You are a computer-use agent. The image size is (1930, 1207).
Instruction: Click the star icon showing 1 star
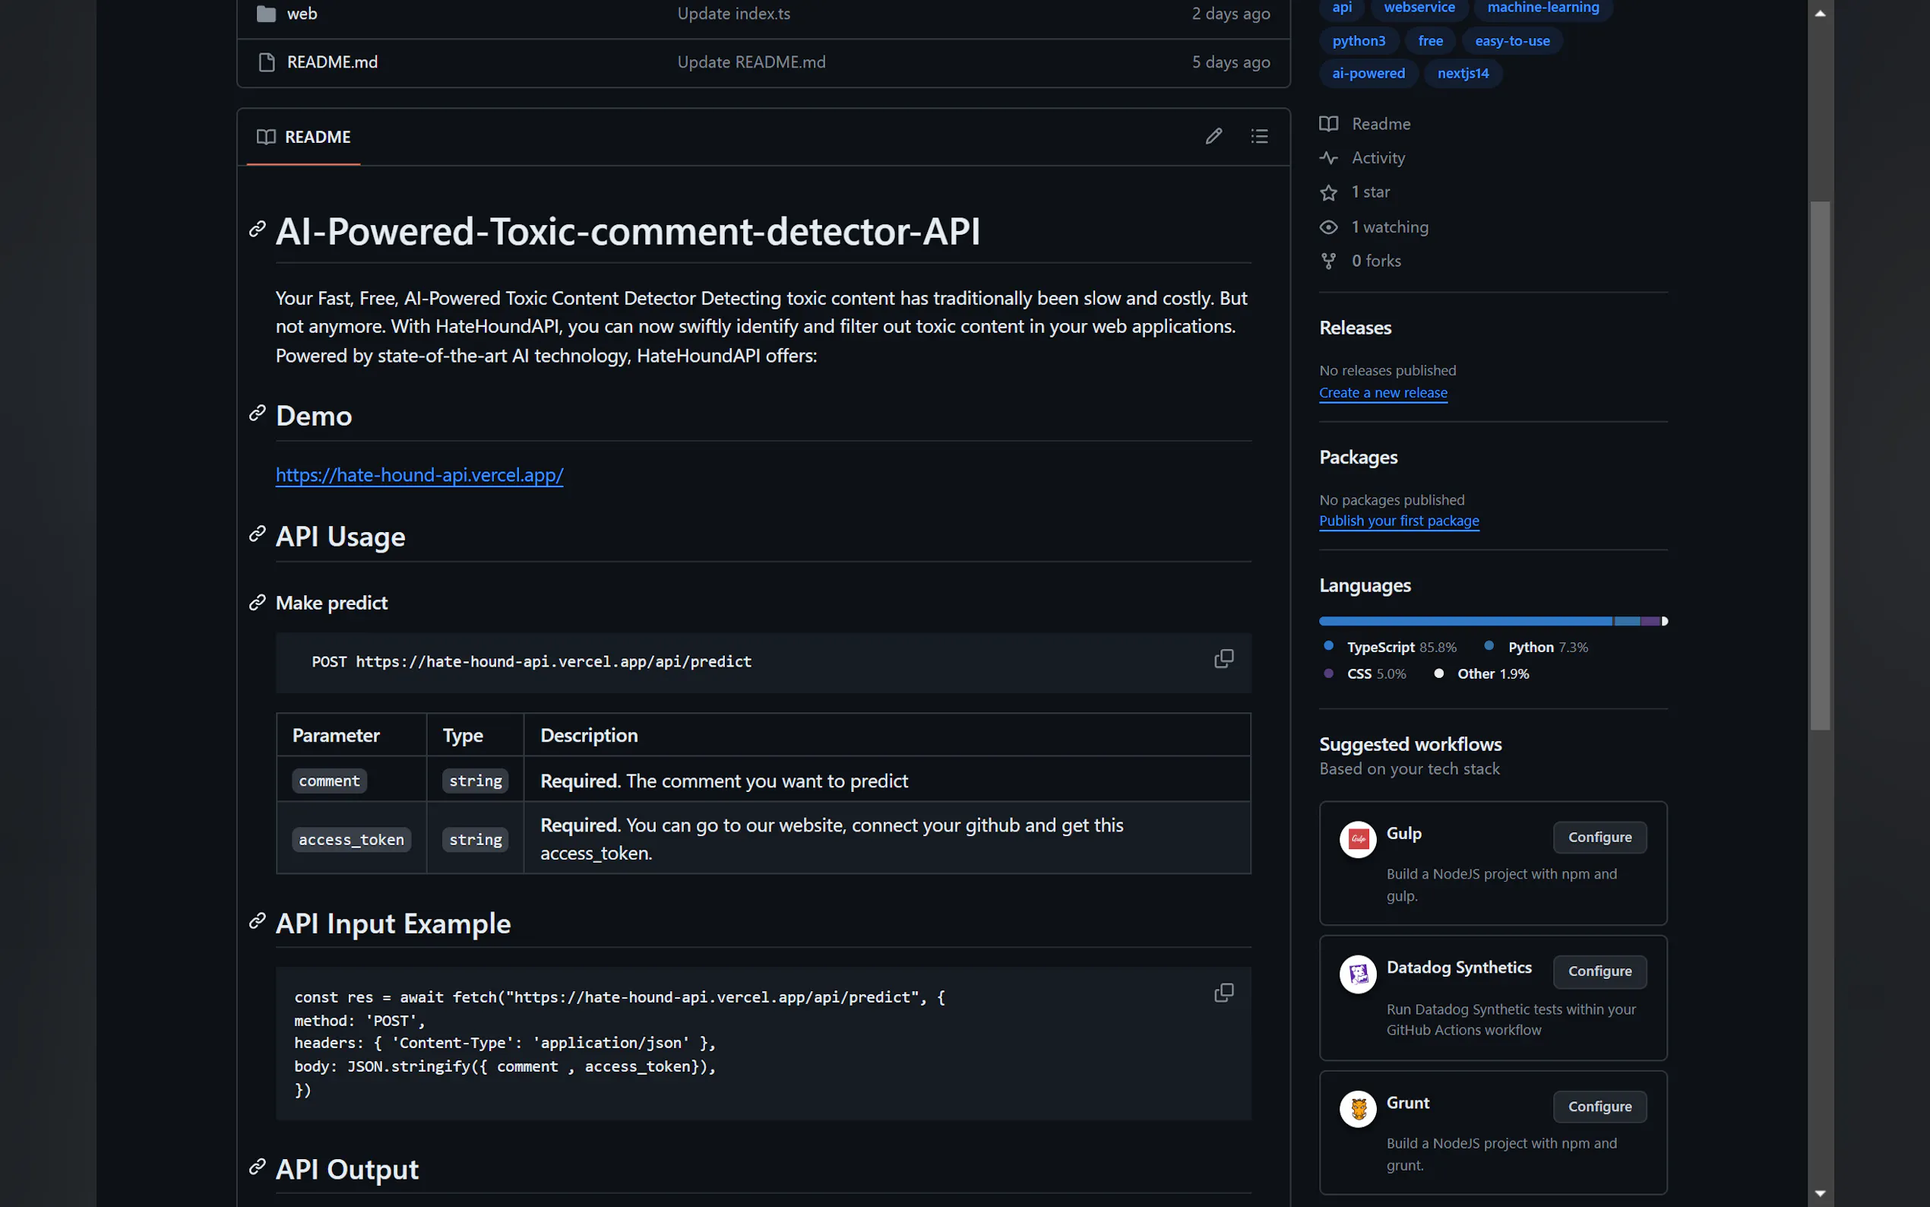point(1328,192)
